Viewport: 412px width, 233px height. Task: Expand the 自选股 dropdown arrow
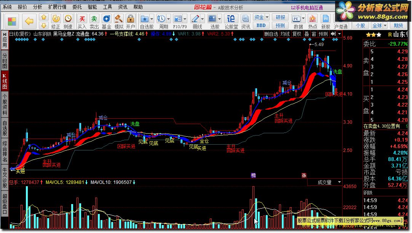click(152, 19)
